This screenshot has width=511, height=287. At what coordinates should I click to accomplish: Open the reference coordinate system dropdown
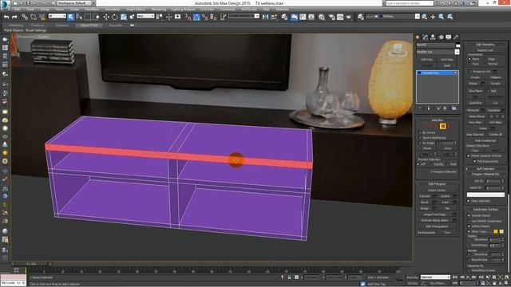click(x=145, y=16)
